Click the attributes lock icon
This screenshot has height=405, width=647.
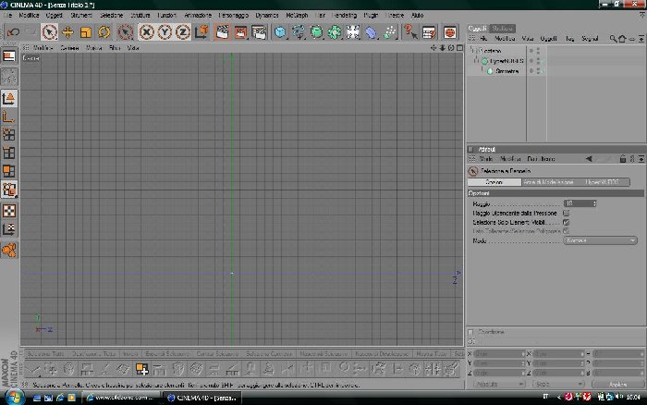(622, 159)
